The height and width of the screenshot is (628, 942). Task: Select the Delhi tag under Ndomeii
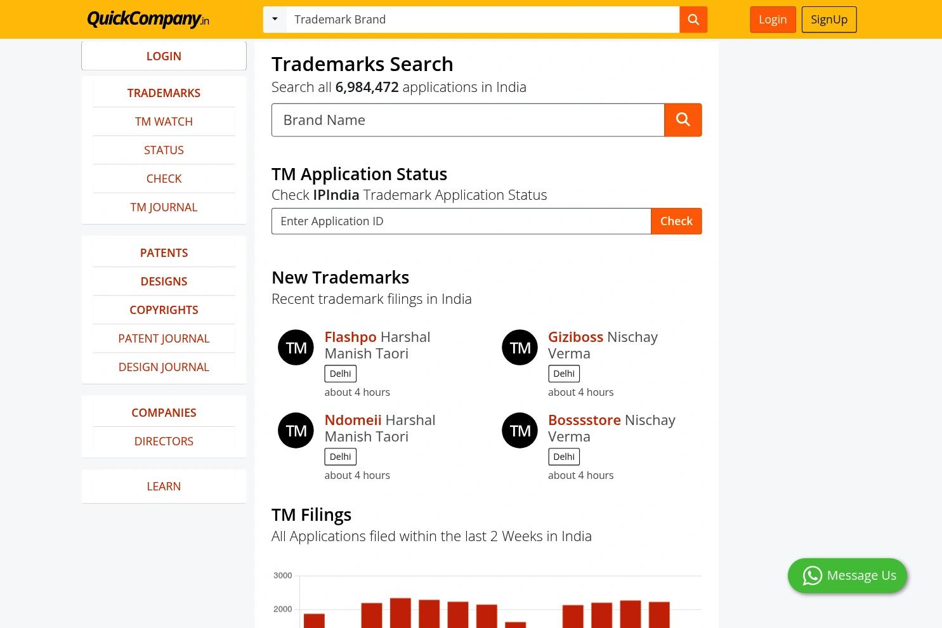(340, 456)
